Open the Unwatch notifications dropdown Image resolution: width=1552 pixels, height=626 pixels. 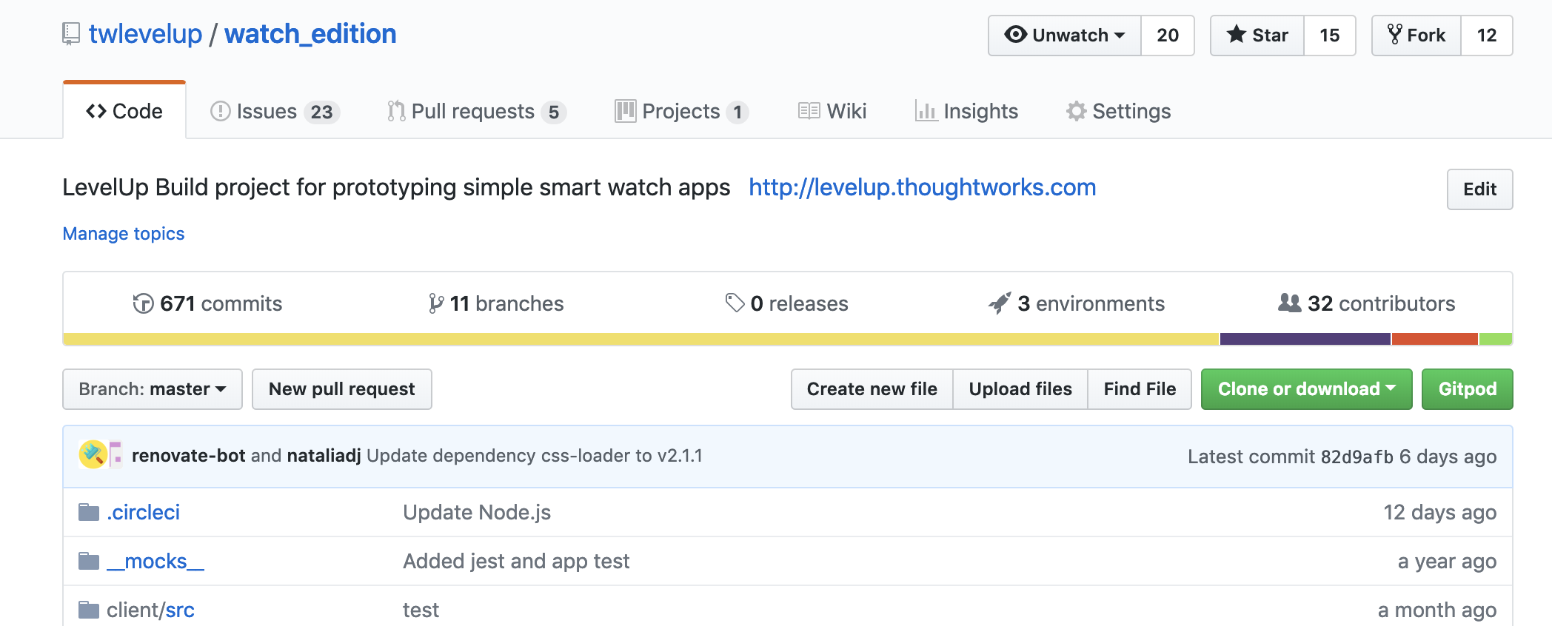tap(1065, 36)
